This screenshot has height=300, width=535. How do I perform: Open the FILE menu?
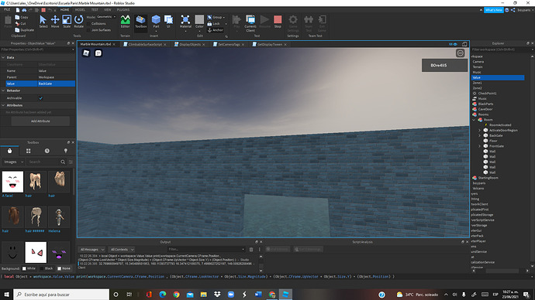pyautogui.click(x=7, y=9)
